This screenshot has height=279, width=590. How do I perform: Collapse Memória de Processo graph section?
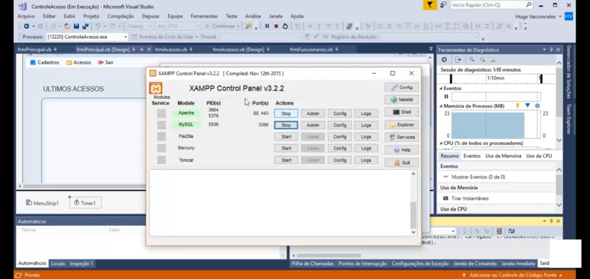click(x=441, y=106)
